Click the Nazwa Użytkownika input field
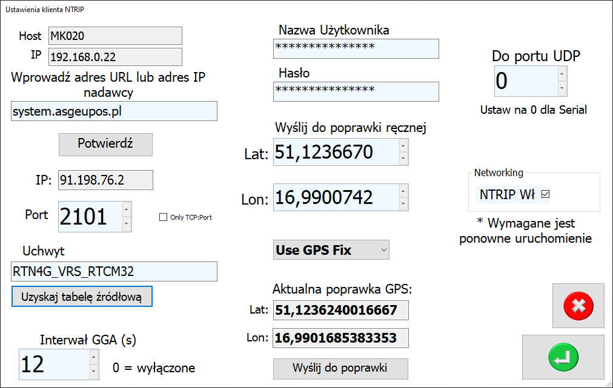 (356, 49)
